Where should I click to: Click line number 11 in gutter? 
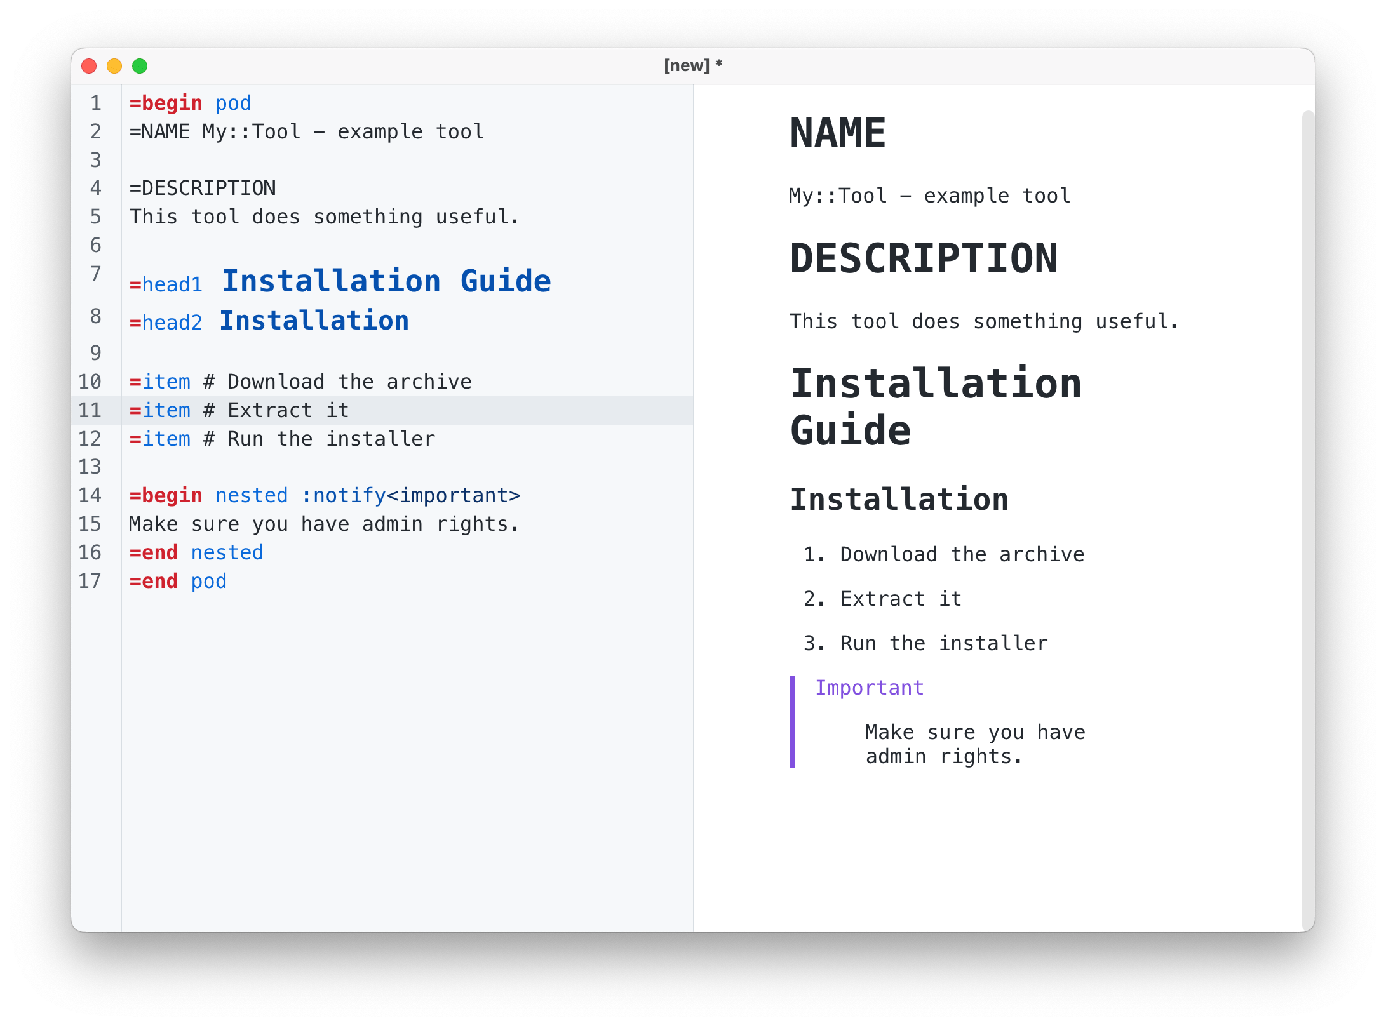point(90,410)
